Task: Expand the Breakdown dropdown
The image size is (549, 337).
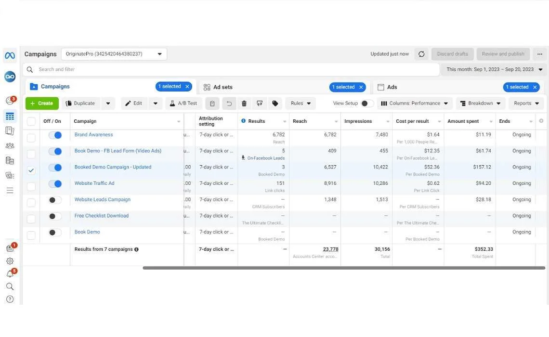Action: click(480, 104)
